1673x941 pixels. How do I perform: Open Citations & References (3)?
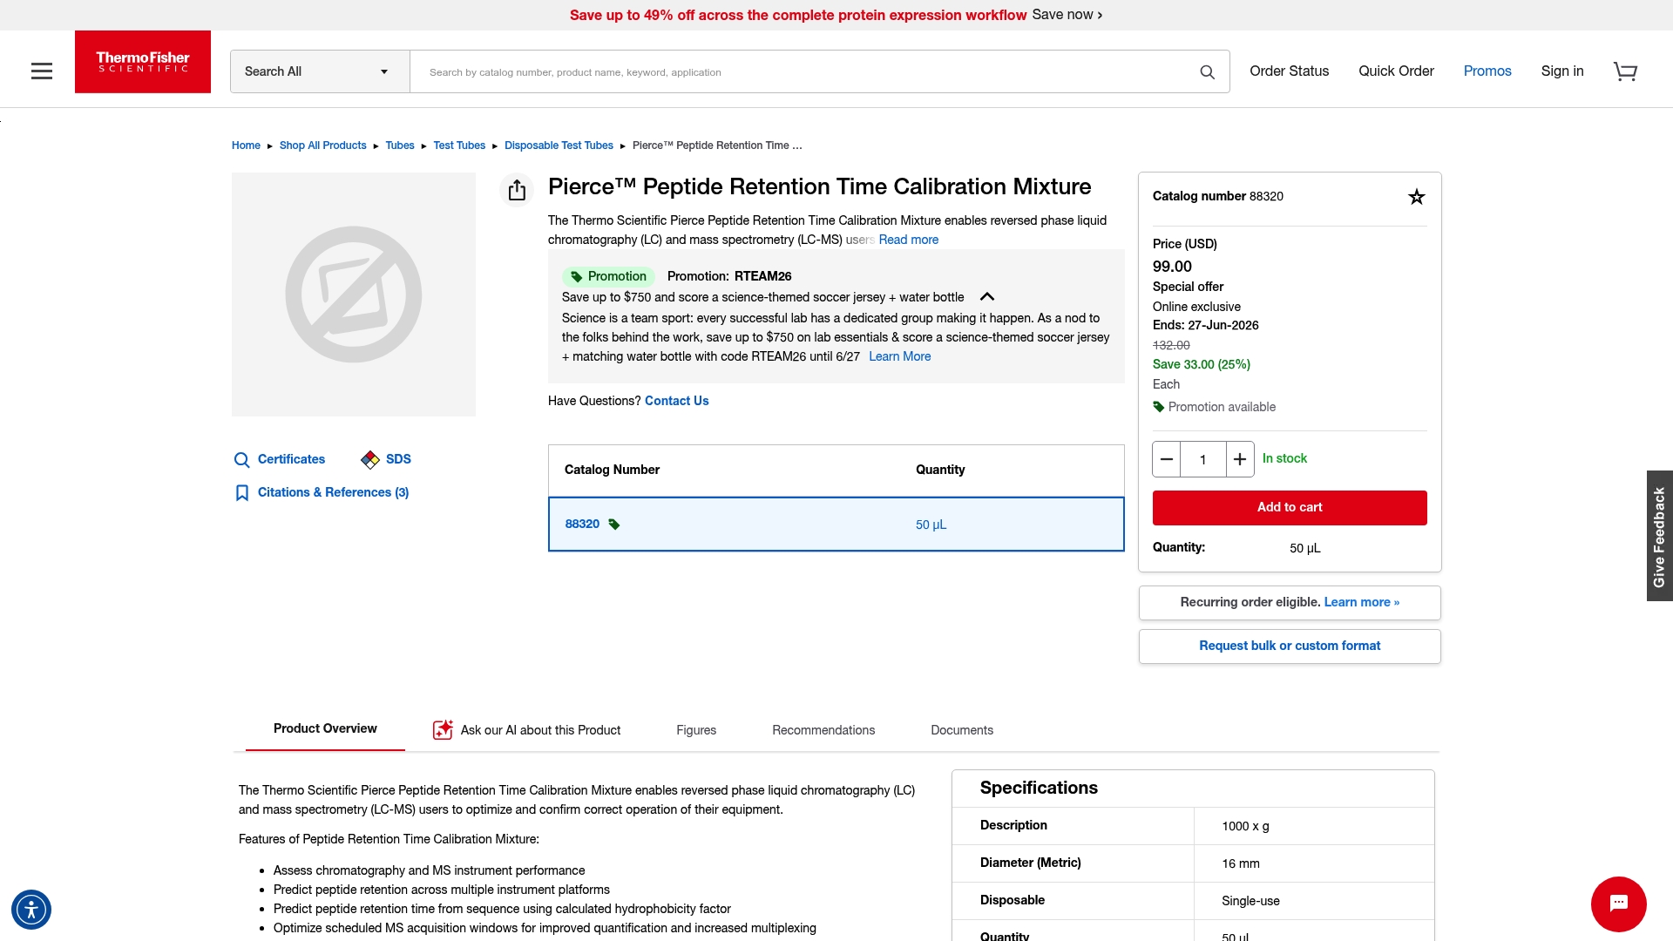pyautogui.click(x=333, y=492)
